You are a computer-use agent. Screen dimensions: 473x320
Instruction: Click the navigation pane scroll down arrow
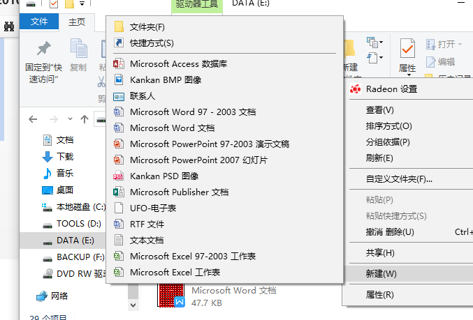[x=133, y=305]
